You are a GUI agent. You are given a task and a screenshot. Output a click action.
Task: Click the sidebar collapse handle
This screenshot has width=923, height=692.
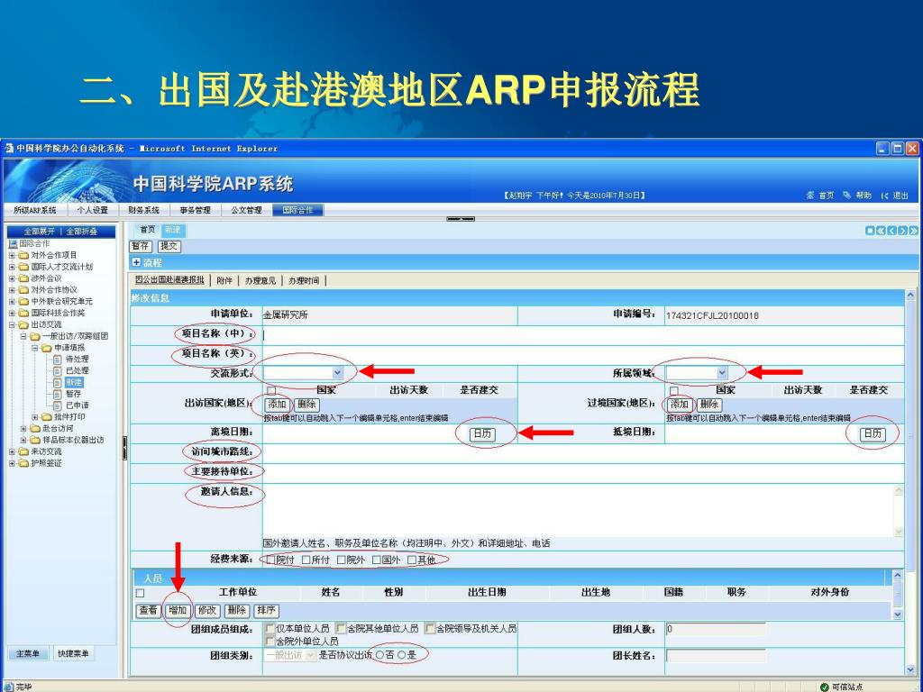pos(124,448)
